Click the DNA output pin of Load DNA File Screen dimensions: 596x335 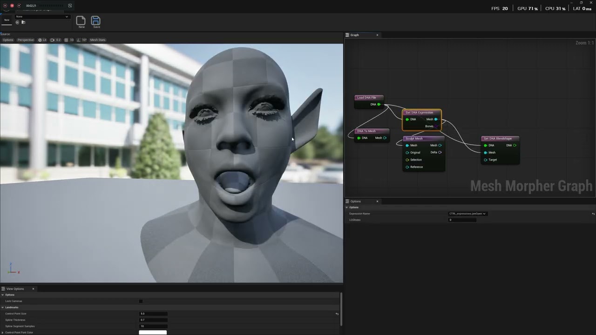[379, 104]
